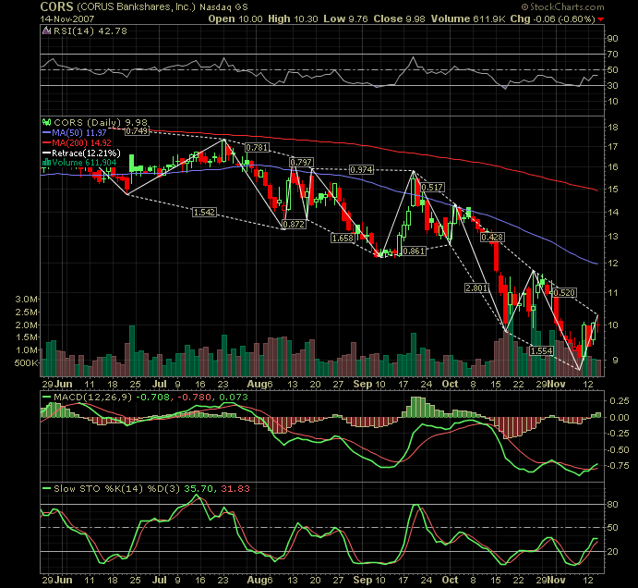Screen dimensions: 638x588
Task: Click the MACD(12,26,9) legend label
Action: 92,398
